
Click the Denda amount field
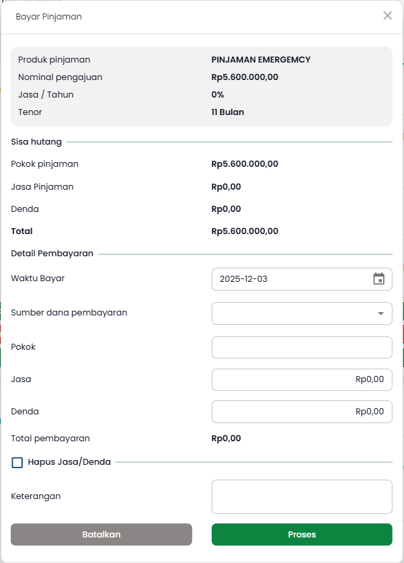(x=302, y=411)
